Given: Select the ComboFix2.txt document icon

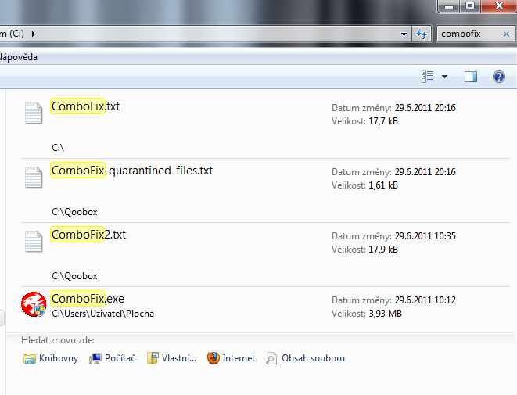Looking at the screenshot, I should [x=34, y=242].
